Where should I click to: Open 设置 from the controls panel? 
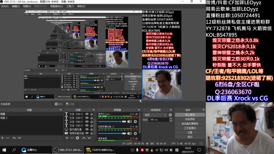pos(190,132)
